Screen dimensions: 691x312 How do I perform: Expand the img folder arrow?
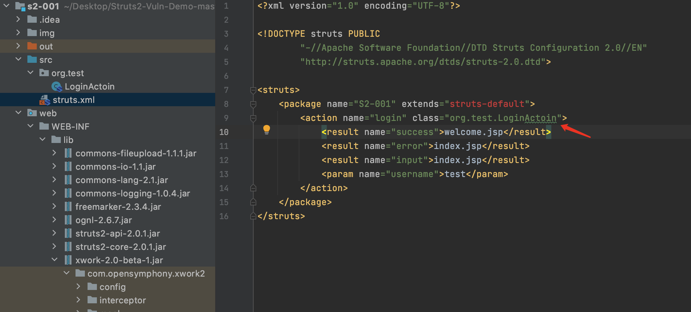pos(18,32)
